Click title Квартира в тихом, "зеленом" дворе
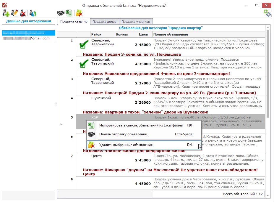The height and width of the screenshot is (202, 274). click(145, 112)
